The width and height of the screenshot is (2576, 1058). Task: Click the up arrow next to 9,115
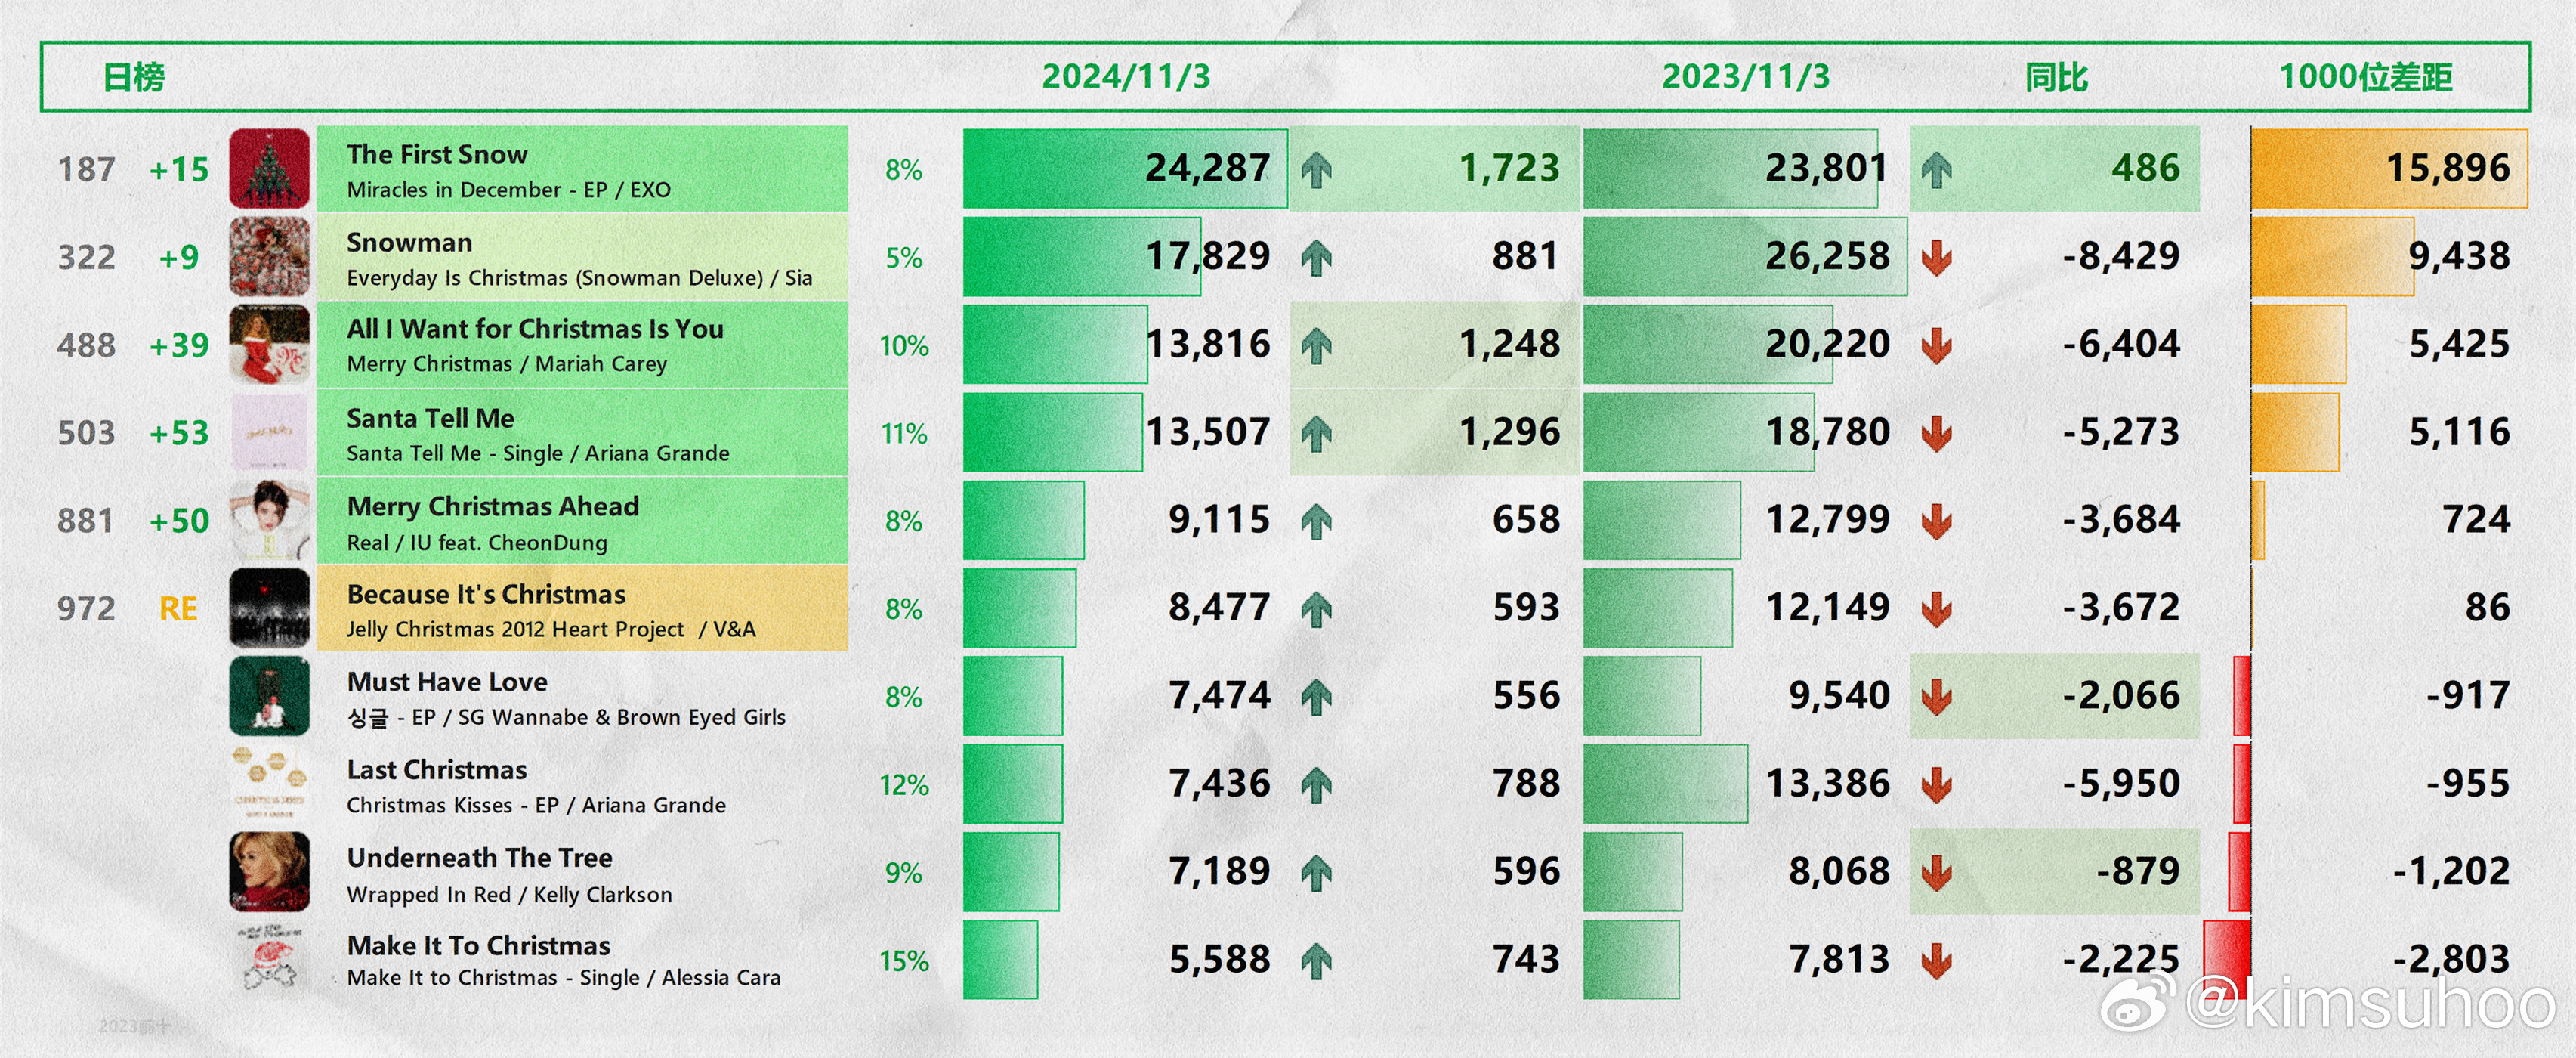(1316, 521)
